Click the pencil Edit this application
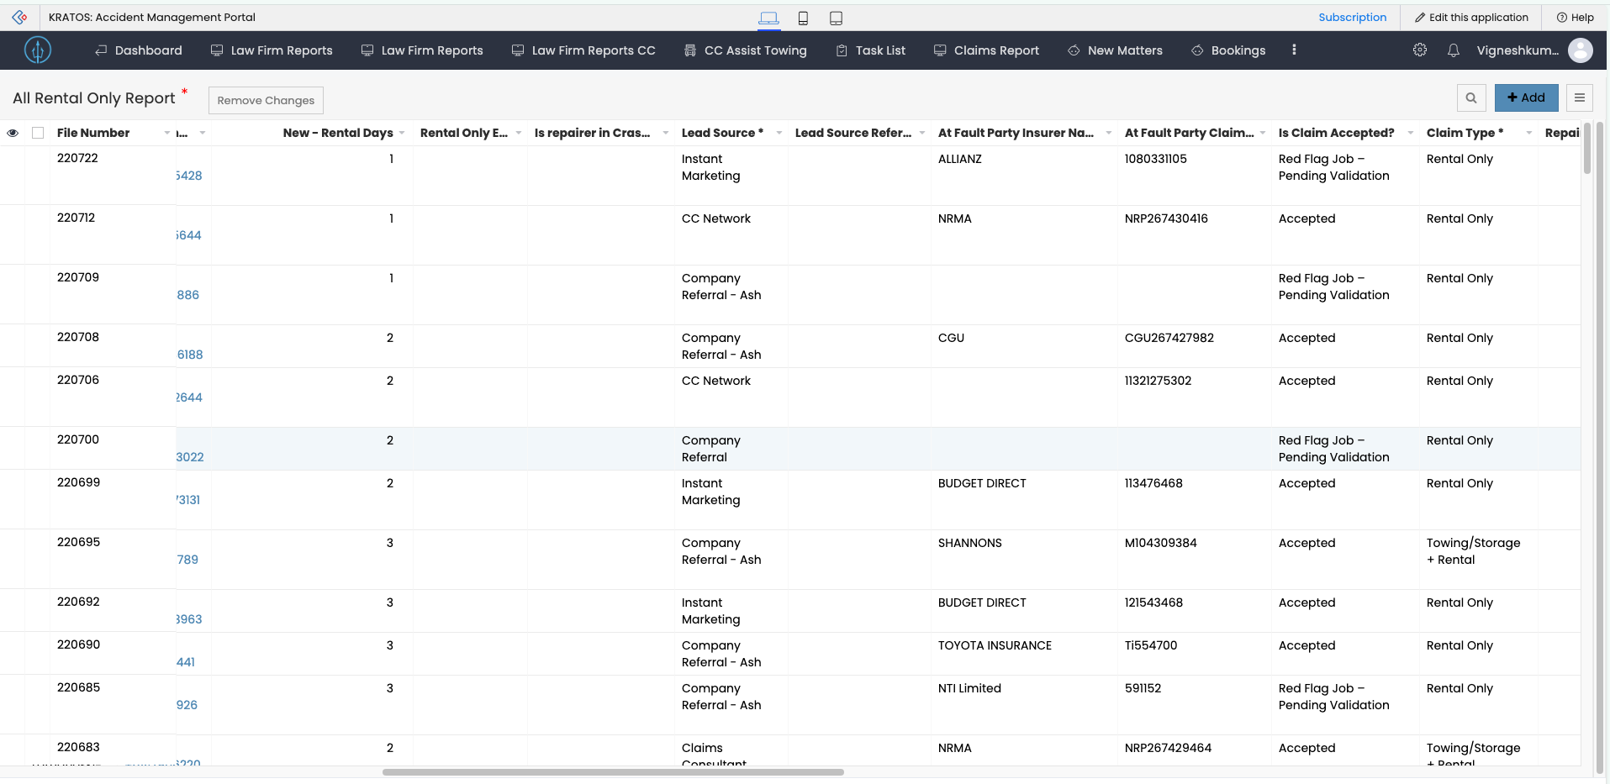 click(x=1471, y=18)
